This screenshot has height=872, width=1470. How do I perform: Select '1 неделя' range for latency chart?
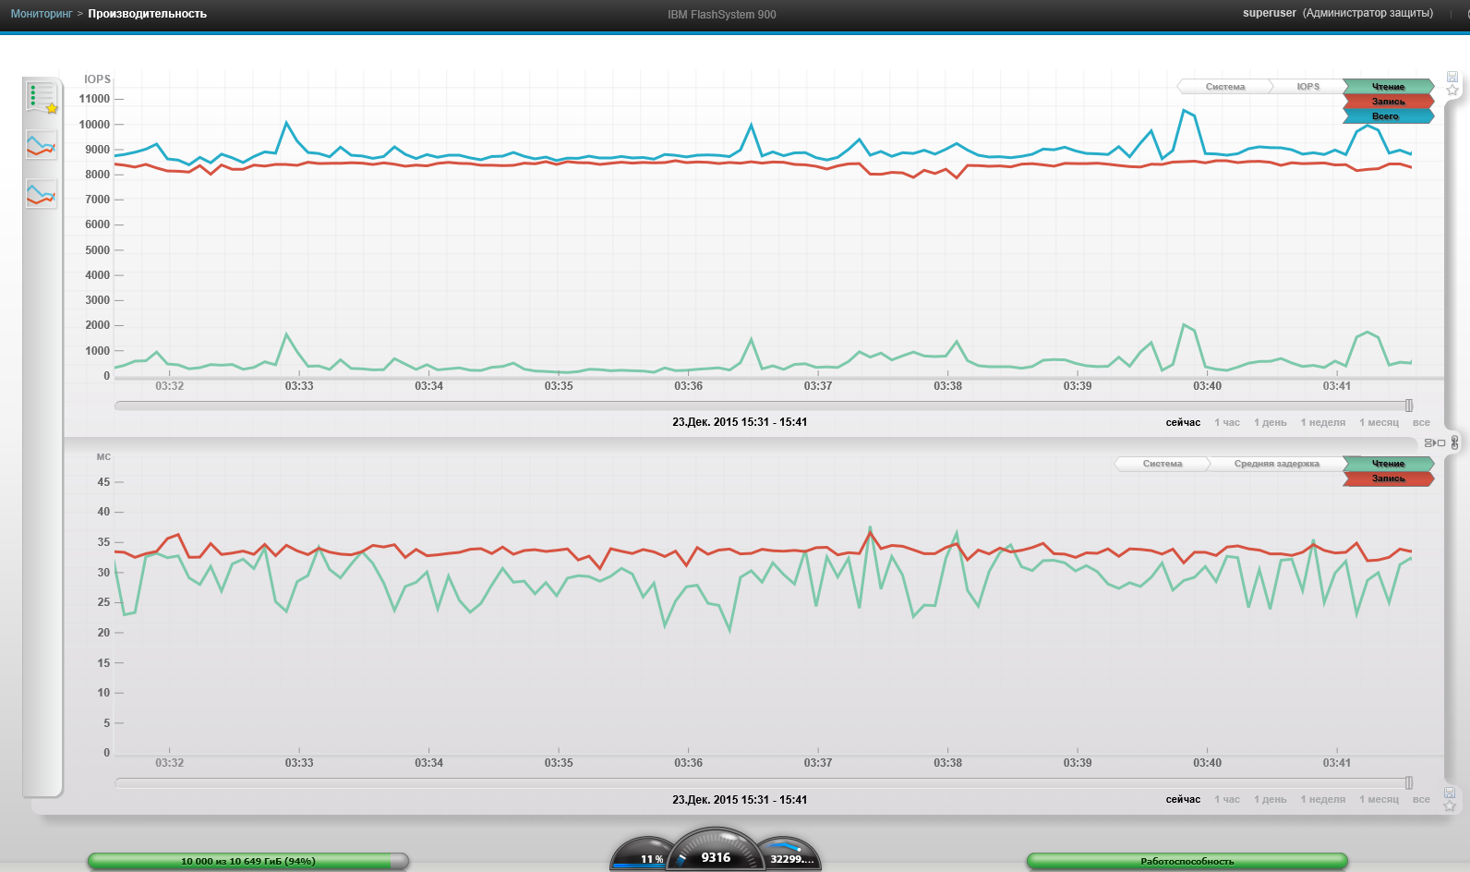click(x=1323, y=799)
